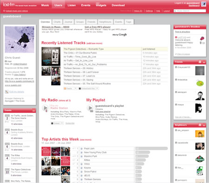Open the profile avatar in header
Viewport: 209px width, 183px height.
click(203, 4)
